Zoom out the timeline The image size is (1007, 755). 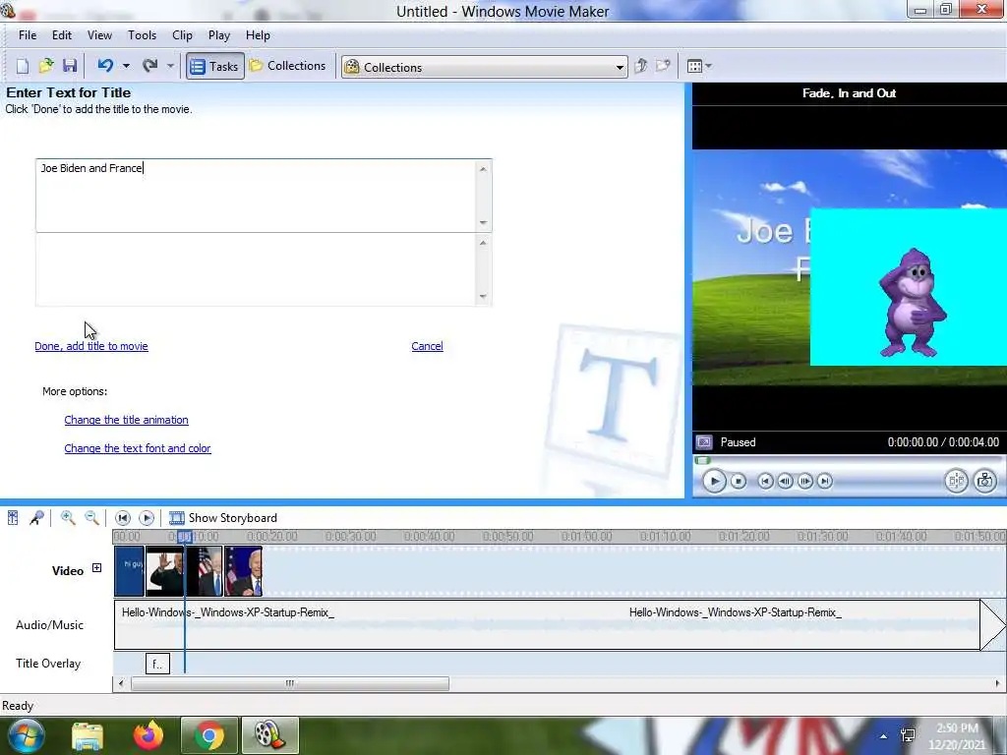(91, 517)
